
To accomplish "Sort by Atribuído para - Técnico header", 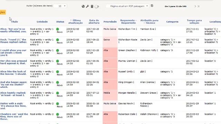I will pos(149,22).
